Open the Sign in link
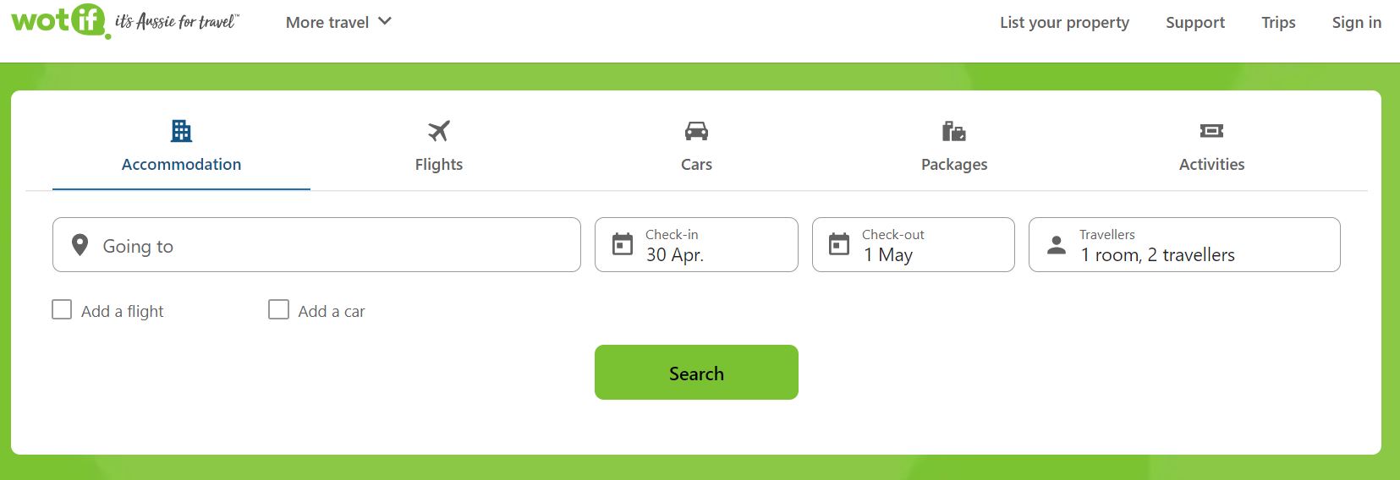Image resolution: width=1400 pixels, height=480 pixels. click(1356, 22)
